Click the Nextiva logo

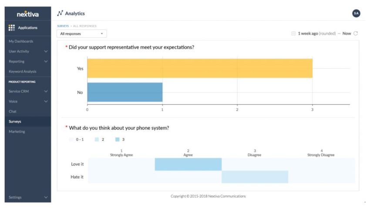27,14
